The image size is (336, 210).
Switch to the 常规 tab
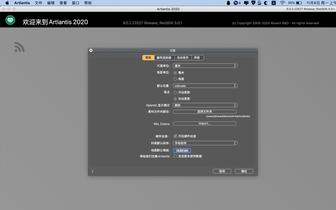[148, 58]
